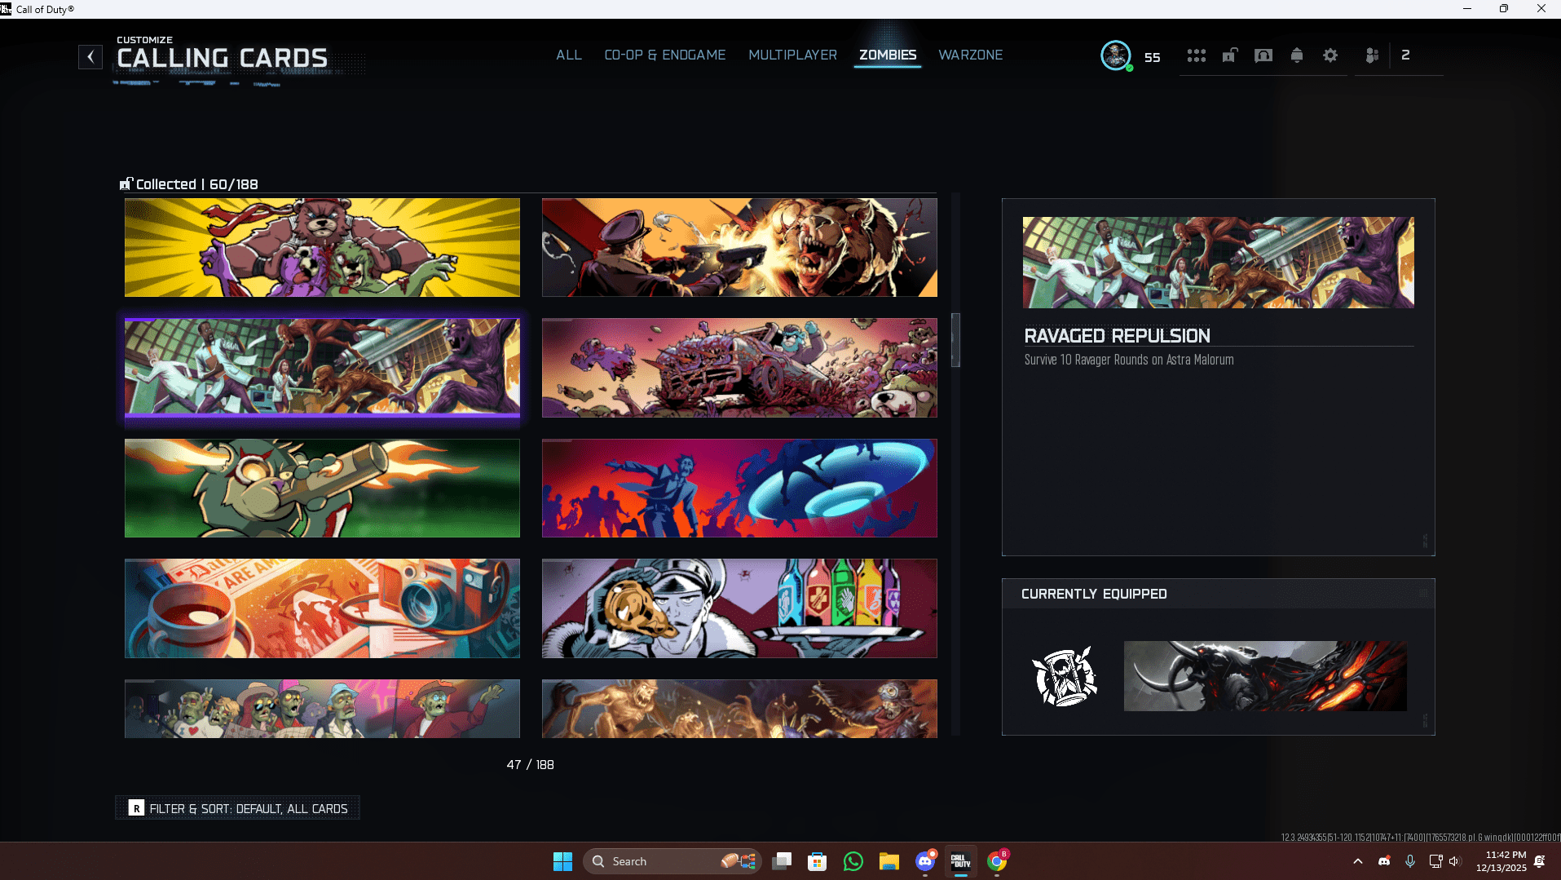This screenshot has width=1561, height=880.
Task: Click the back arrow beside Calling Cards
Action: pyautogui.click(x=90, y=57)
